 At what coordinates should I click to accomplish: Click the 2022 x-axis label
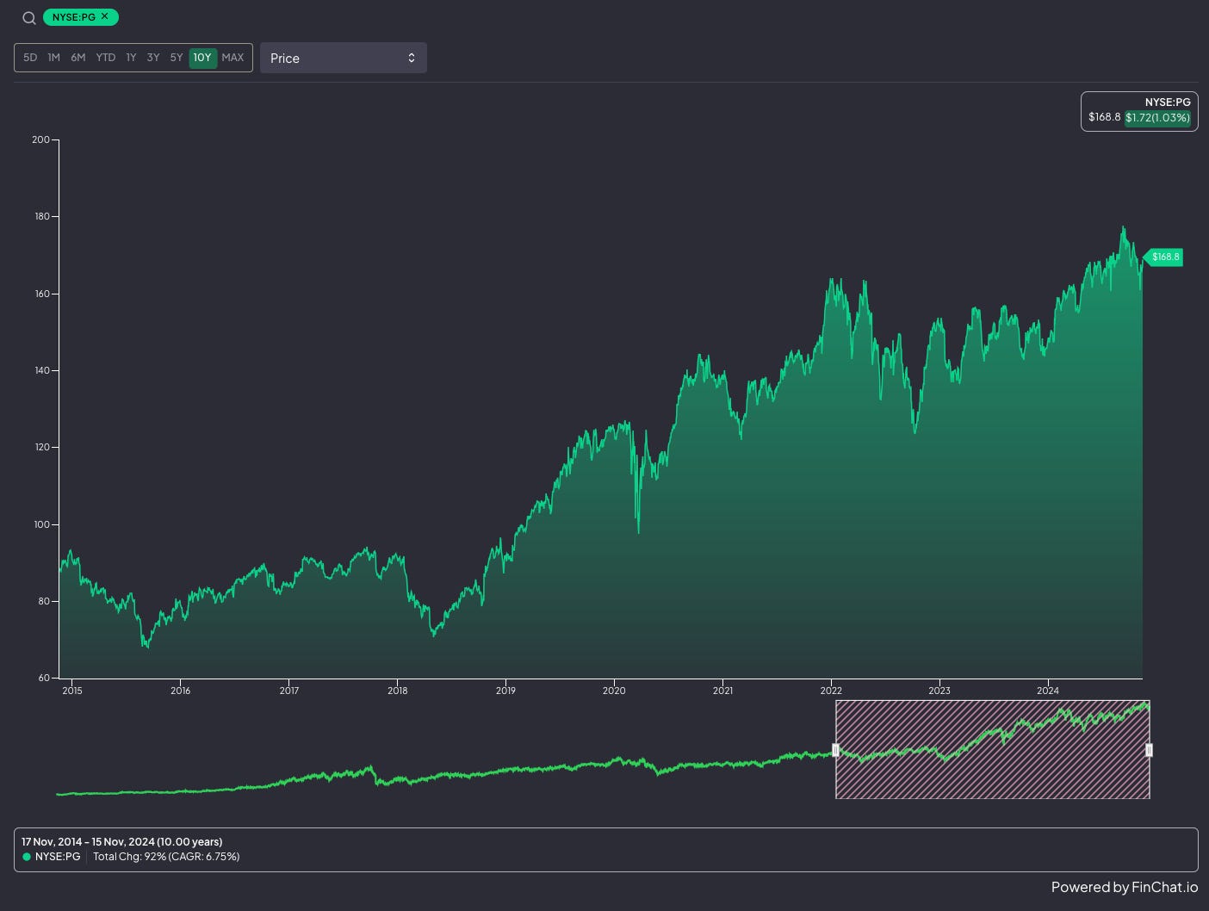point(831,691)
